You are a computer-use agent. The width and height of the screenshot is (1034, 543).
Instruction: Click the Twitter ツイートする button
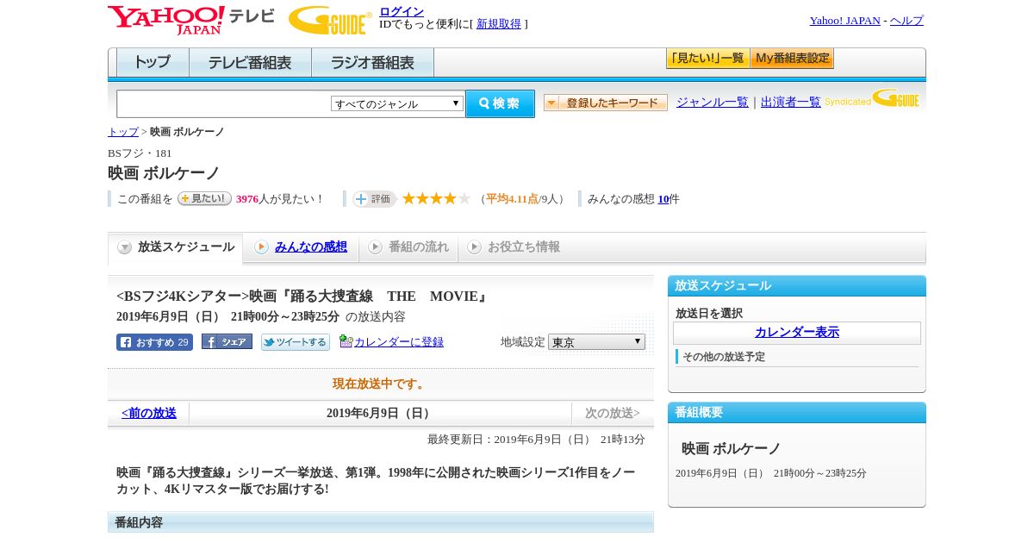click(296, 342)
